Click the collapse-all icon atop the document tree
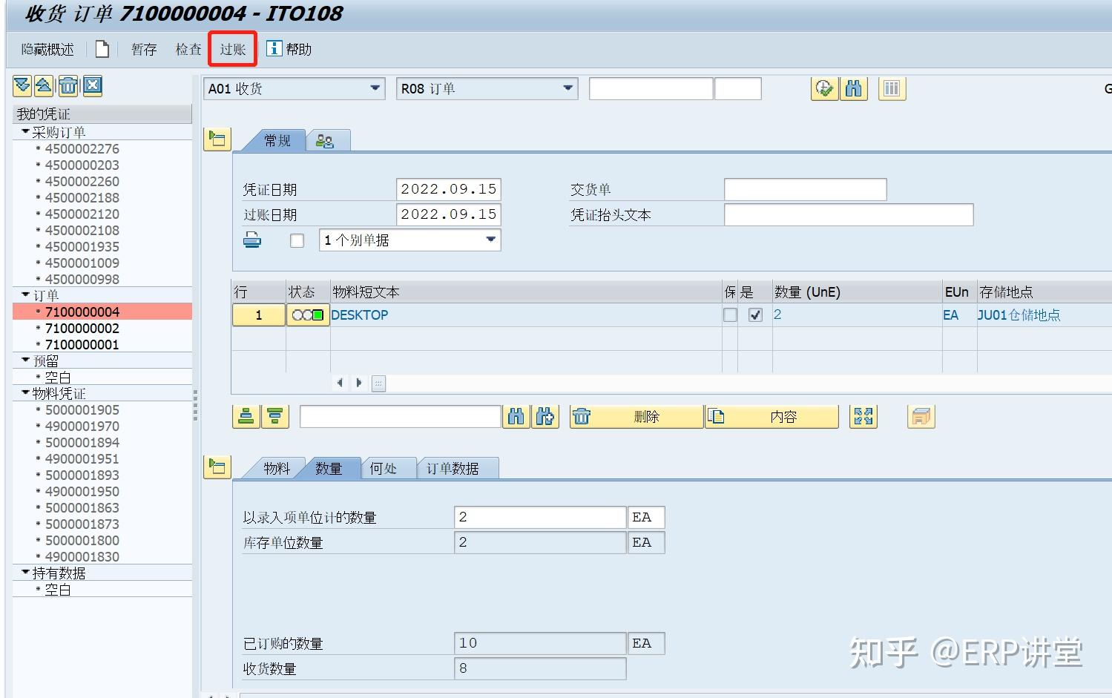Viewport: 1112px width, 698px height. point(44,85)
